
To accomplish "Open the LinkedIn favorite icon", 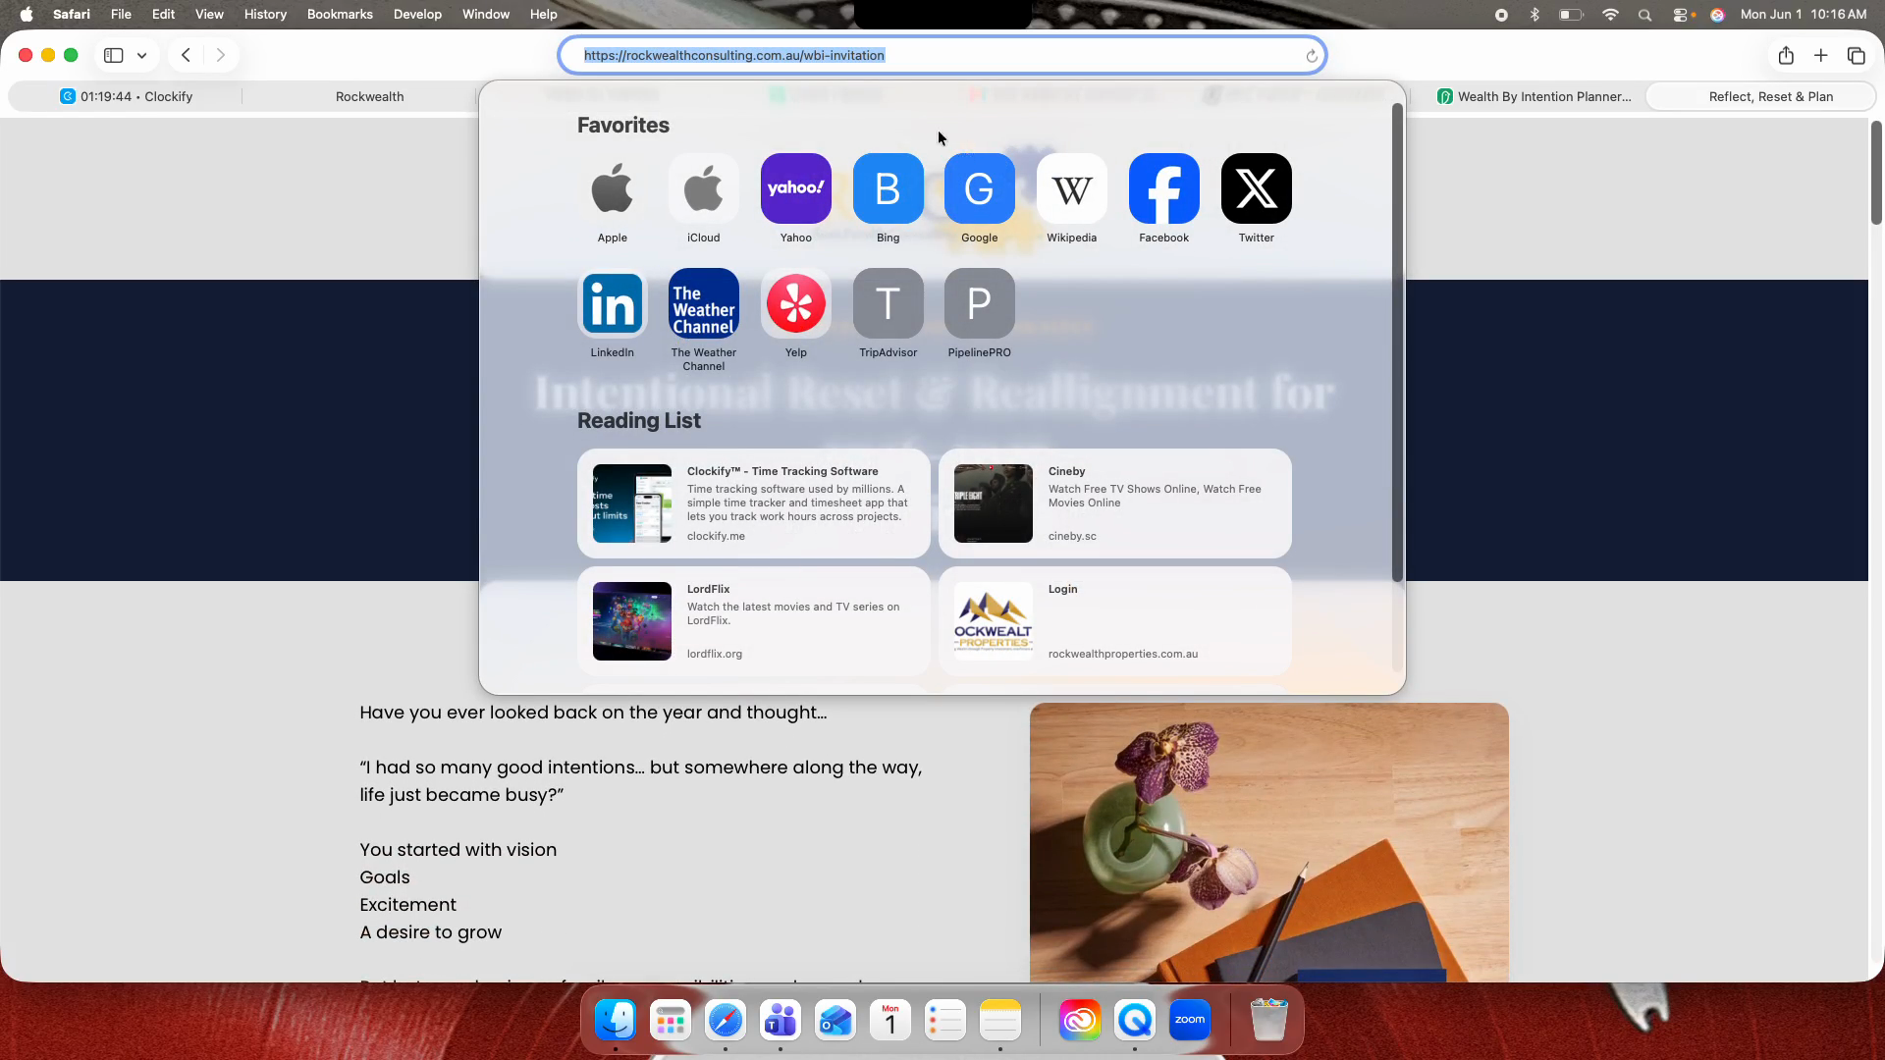I will tap(612, 303).
